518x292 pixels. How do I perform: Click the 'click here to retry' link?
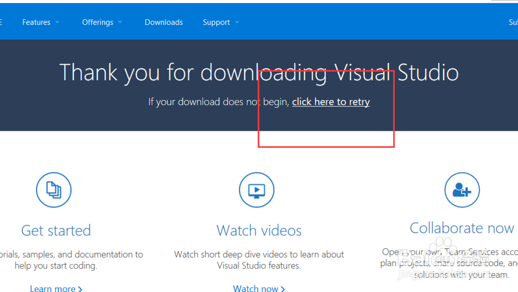coord(330,102)
